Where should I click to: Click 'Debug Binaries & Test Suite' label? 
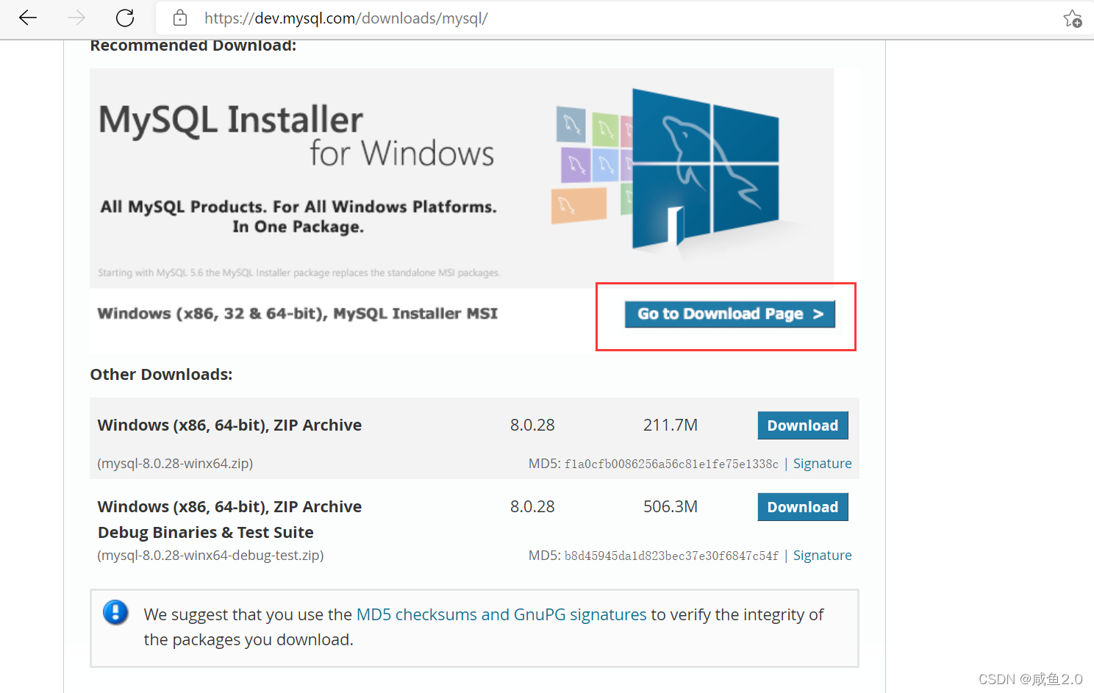206,533
